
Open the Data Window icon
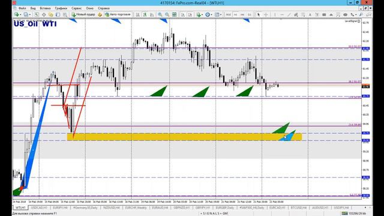[x=44, y=14]
